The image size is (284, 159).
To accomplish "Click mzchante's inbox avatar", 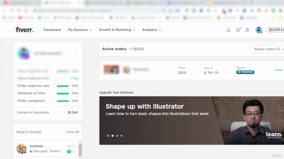I will [x=21, y=149].
